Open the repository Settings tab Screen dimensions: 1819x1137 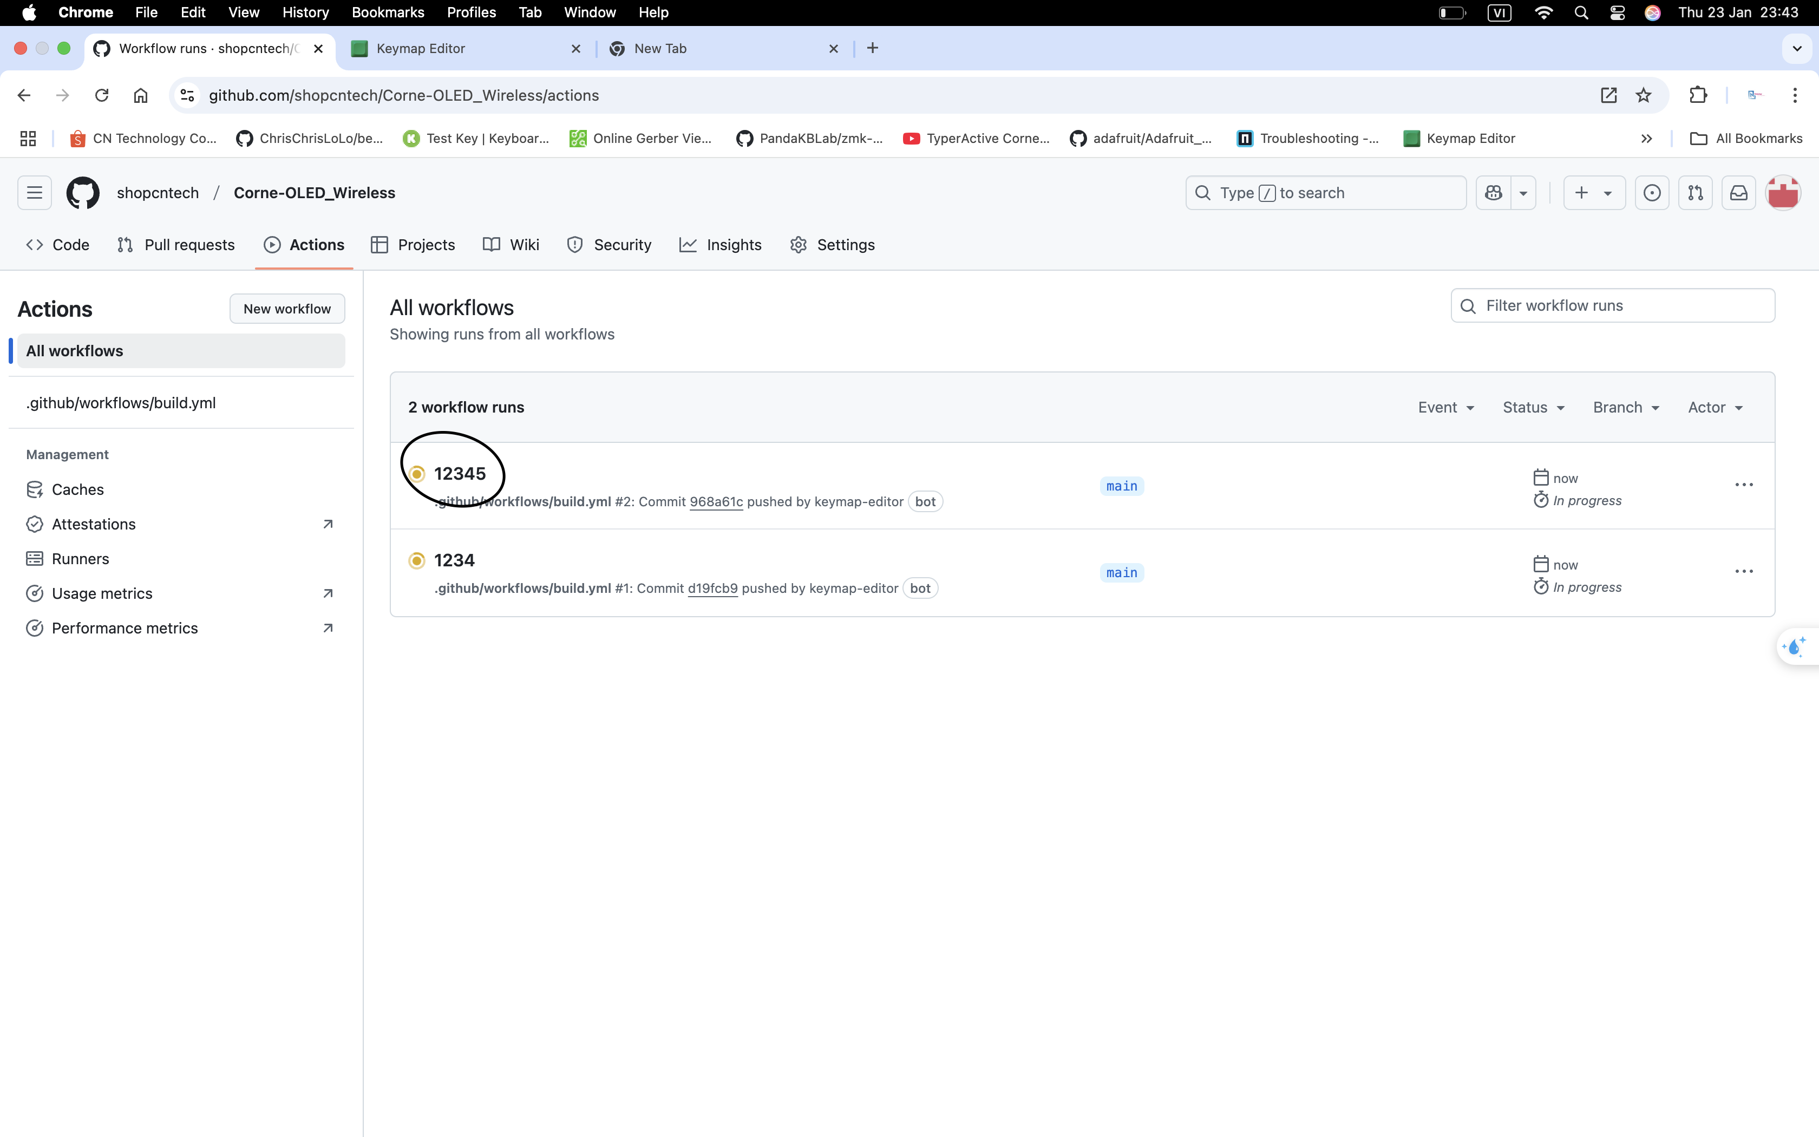[832, 245]
